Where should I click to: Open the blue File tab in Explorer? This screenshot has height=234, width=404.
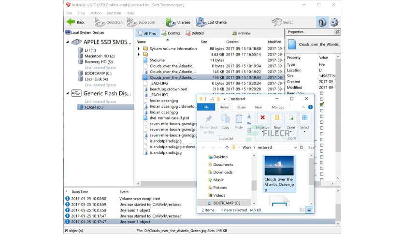(x=206, y=107)
